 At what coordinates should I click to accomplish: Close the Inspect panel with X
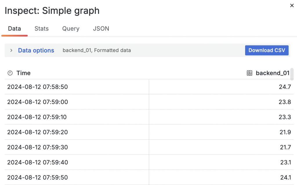pyautogui.click(x=292, y=6)
